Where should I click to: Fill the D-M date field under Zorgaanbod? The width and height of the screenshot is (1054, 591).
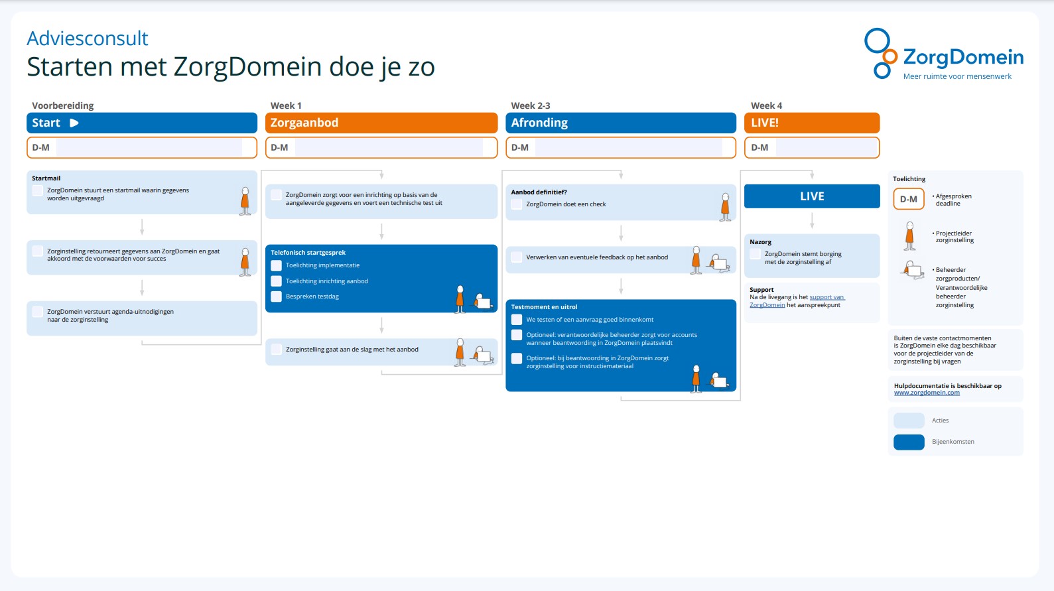pos(389,147)
